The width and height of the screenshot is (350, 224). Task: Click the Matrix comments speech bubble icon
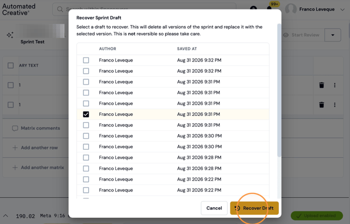tap(15, 128)
